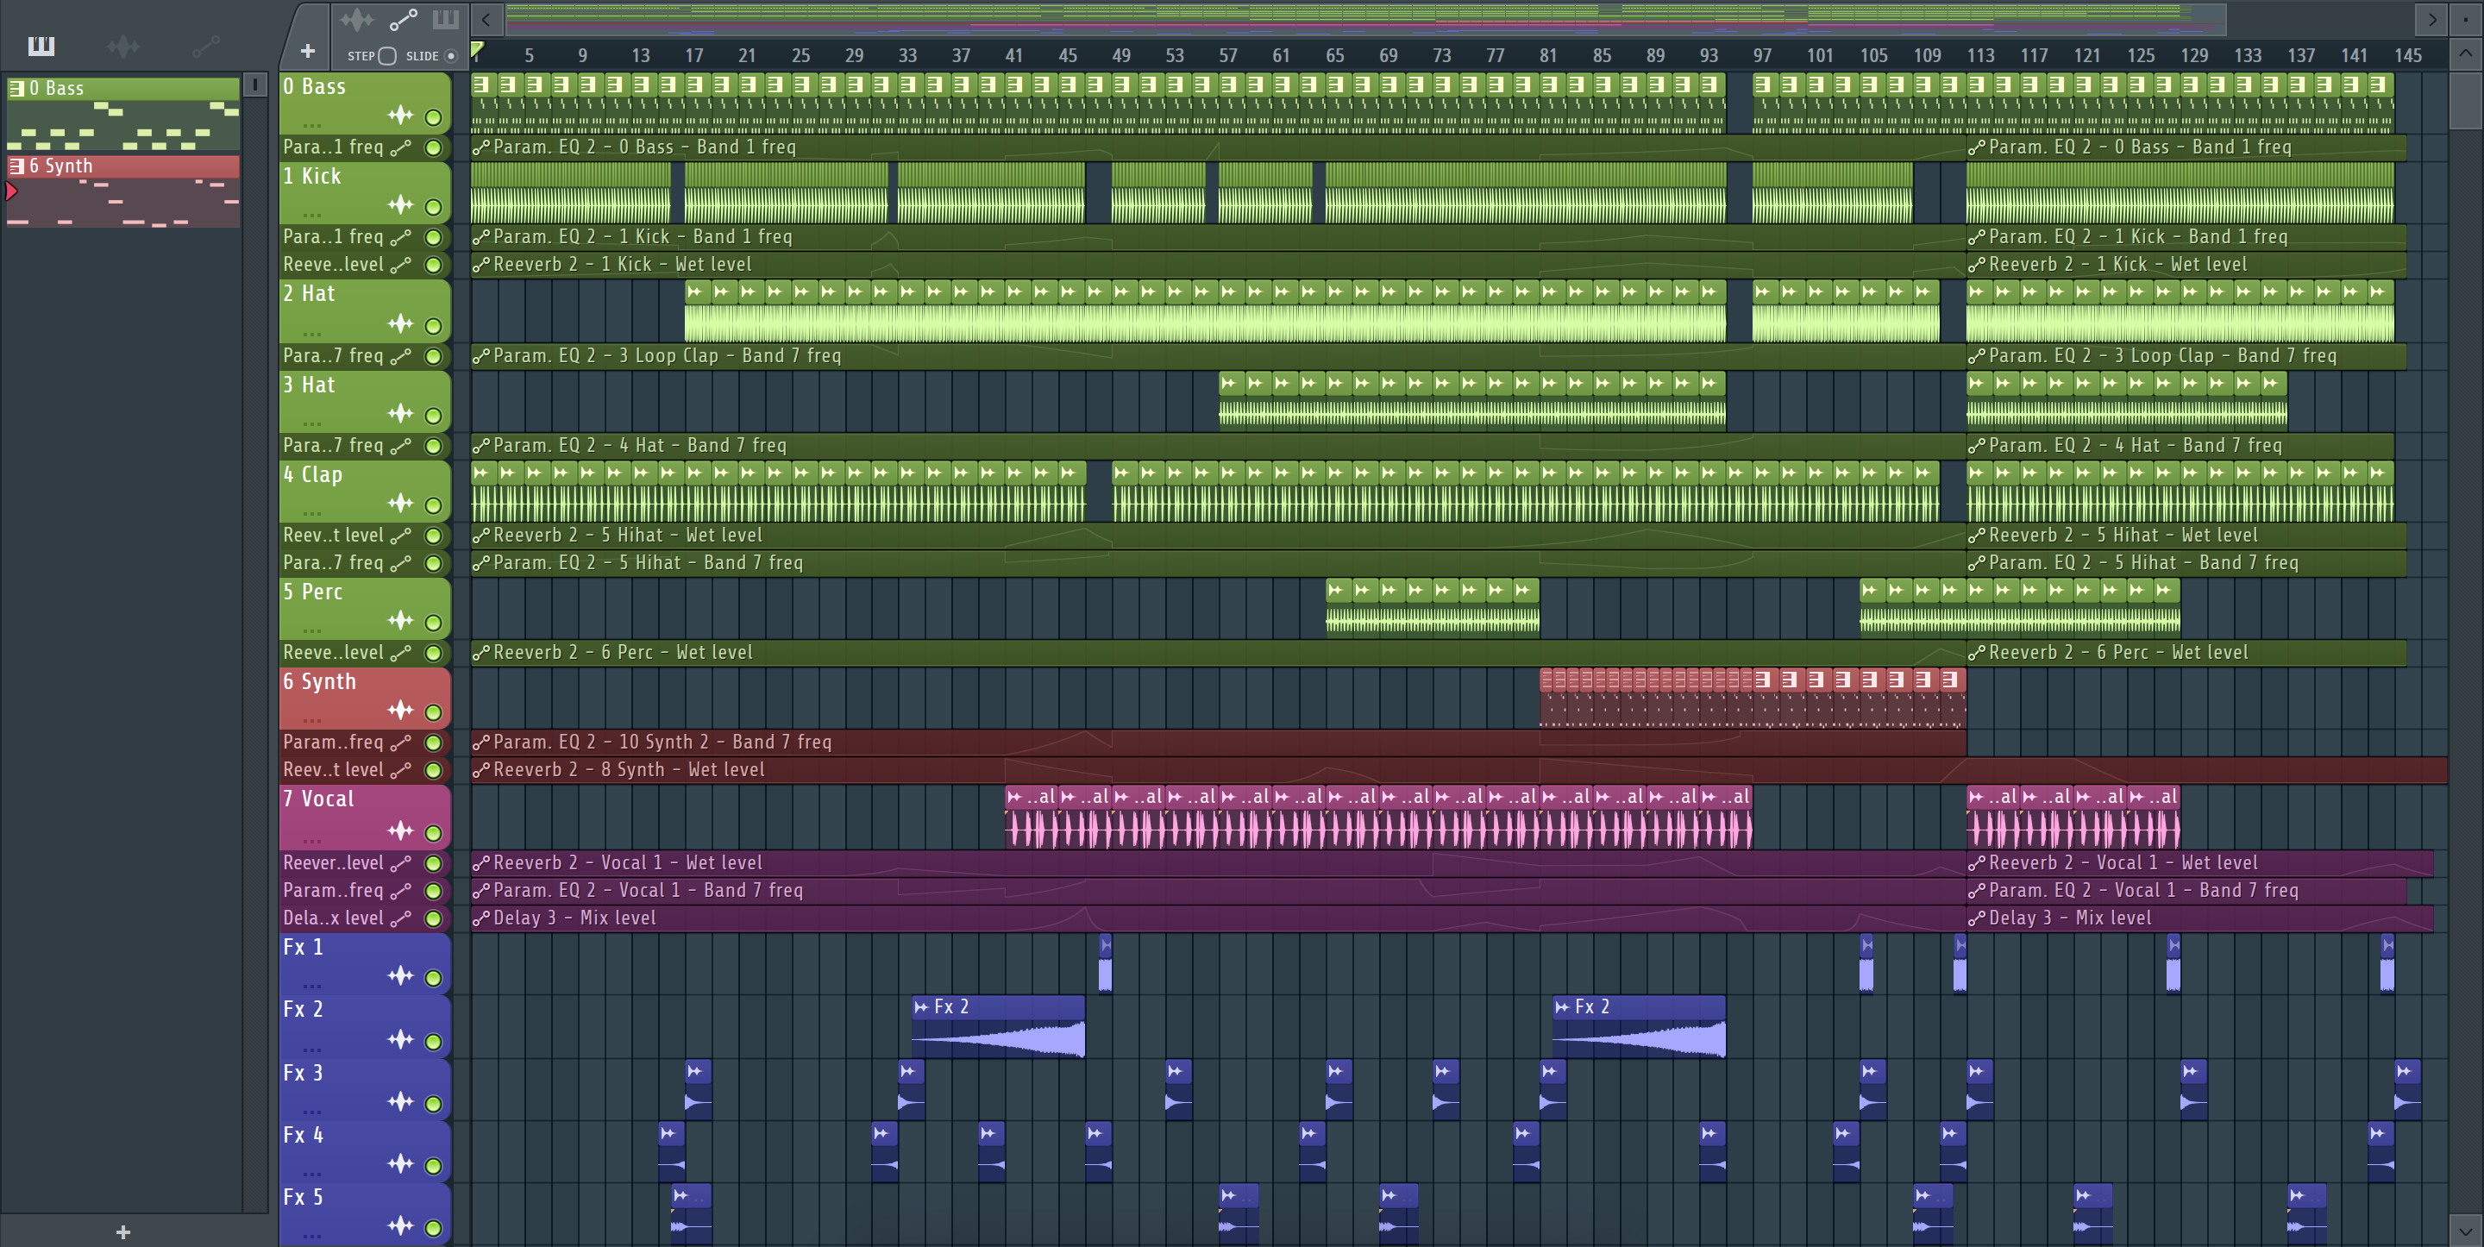Click bar 49 on the timeline ruler
This screenshot has height=1247, width=2484.
click(x=1120, y=56)
